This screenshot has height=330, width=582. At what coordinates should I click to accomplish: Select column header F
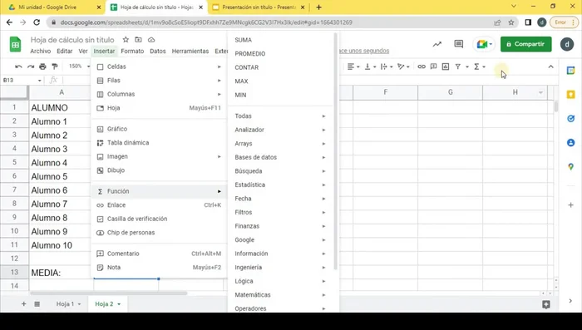pos(385,92)
